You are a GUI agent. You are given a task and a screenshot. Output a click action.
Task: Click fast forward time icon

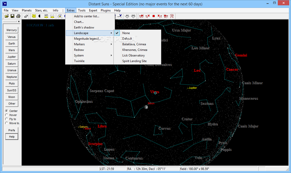(166, 16)
